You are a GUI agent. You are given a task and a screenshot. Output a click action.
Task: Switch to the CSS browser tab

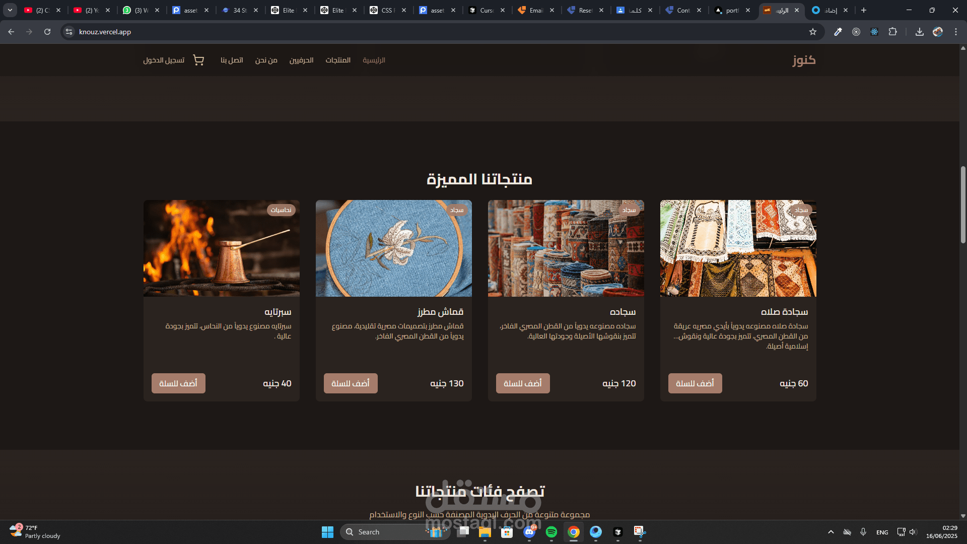pos(386,10)
